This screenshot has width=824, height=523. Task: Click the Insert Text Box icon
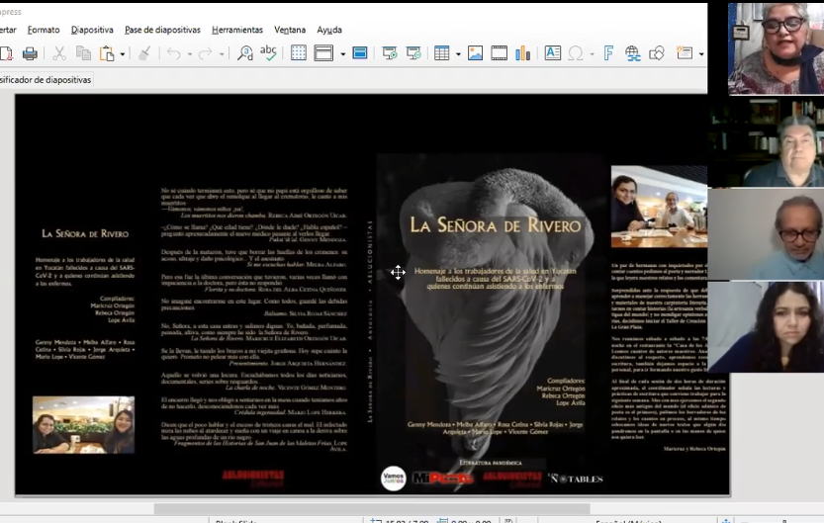[553, 53]
